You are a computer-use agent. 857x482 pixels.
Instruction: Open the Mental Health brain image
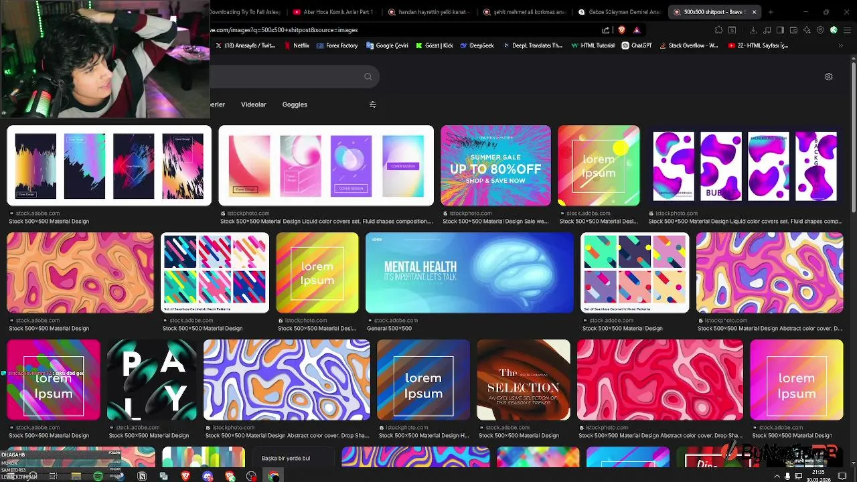[469, 272]
